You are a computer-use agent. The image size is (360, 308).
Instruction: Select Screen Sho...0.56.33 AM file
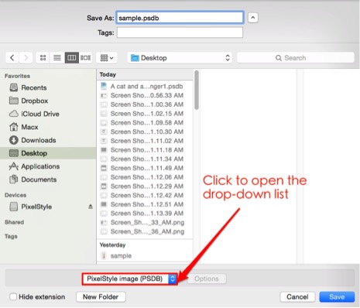click(145, 95)
